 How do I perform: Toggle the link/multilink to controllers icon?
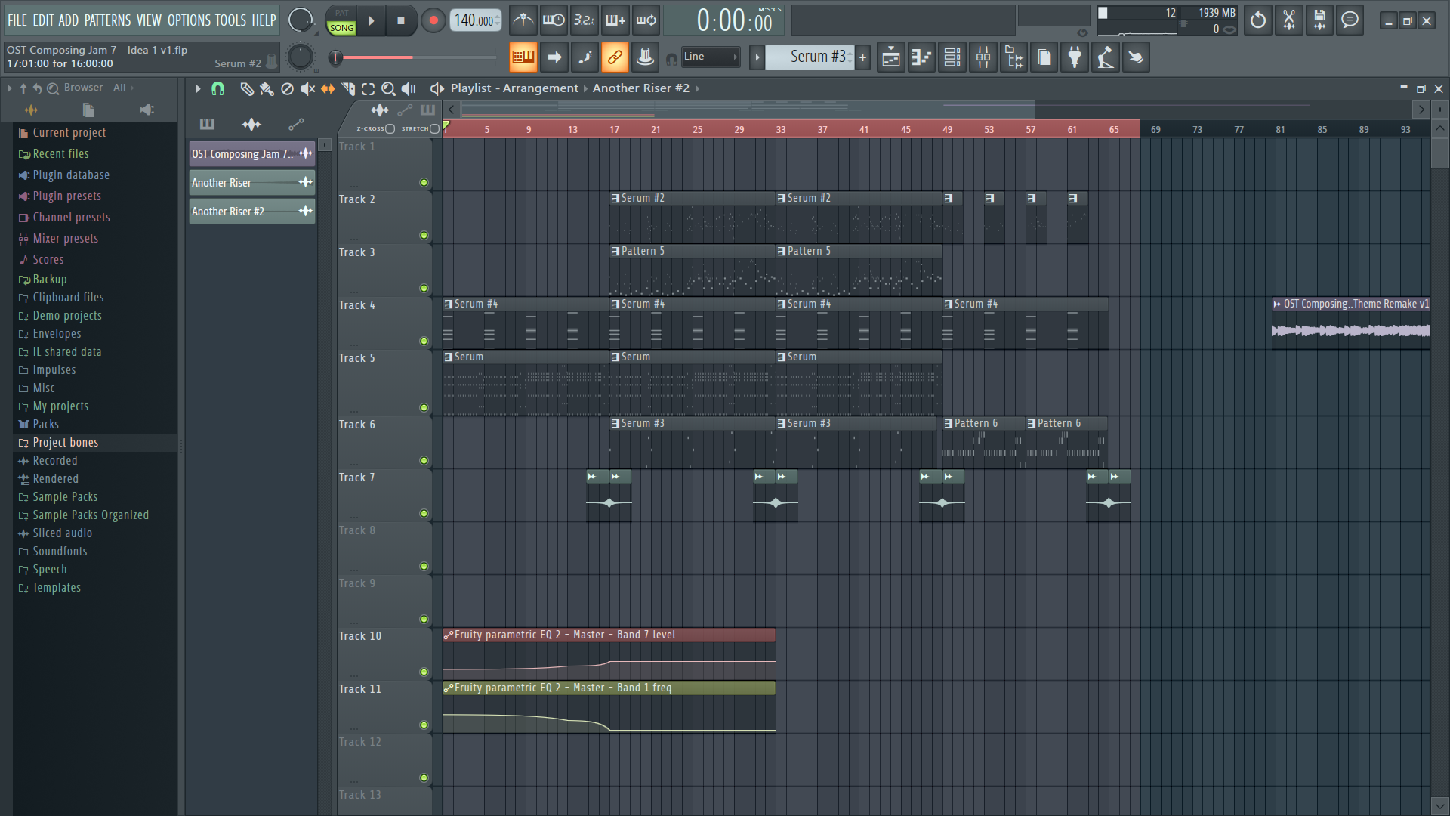point(615,57)
